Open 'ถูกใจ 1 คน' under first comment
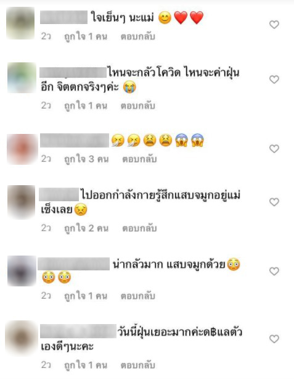 [86, 36]
